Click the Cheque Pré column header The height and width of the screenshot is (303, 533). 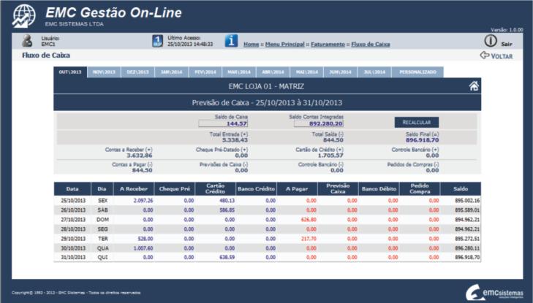pyautogui.click(x=175, y=188)
